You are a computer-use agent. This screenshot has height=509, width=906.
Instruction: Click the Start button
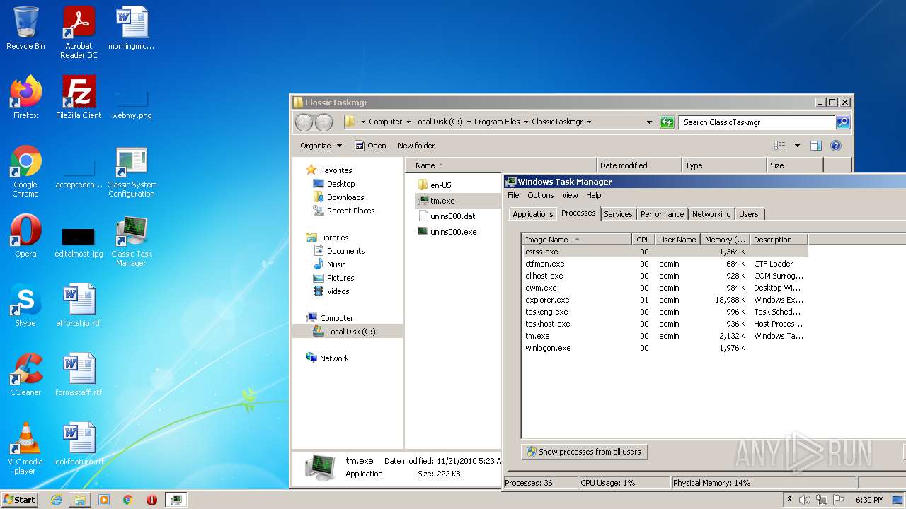[x=19, y=500]
